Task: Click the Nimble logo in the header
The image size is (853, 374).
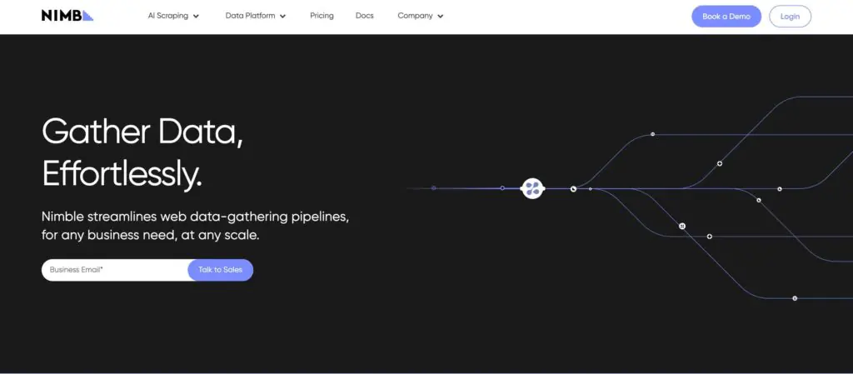Action: pyautogui.click(x=67, y=16)
